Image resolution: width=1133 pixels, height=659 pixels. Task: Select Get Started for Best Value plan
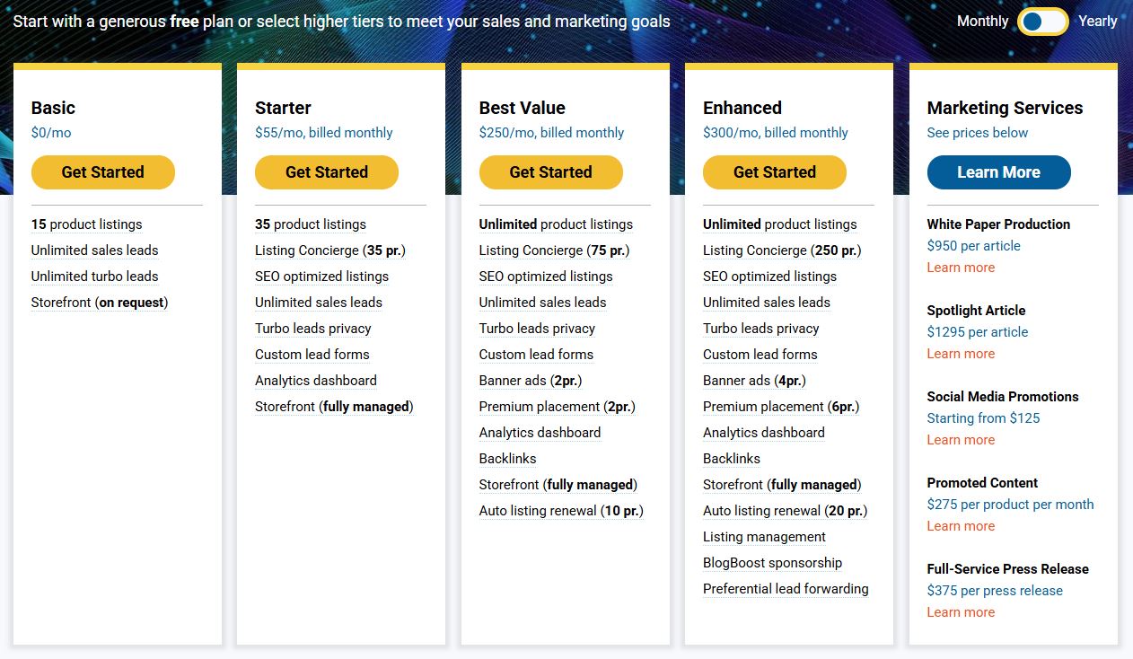[x=551, y=172]
